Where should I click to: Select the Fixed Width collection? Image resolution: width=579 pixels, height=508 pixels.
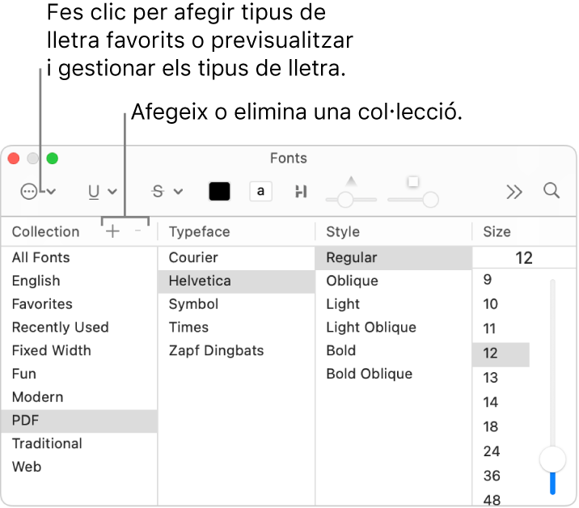(51, 350)
